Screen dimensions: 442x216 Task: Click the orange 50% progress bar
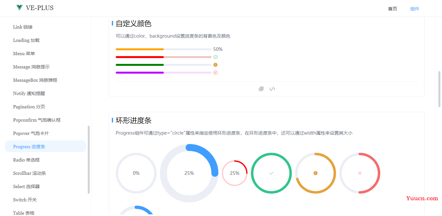[163, 49]
